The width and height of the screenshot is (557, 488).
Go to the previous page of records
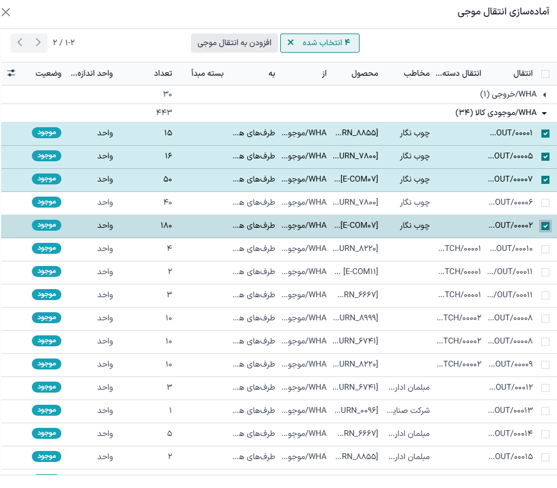pos(20,43)
